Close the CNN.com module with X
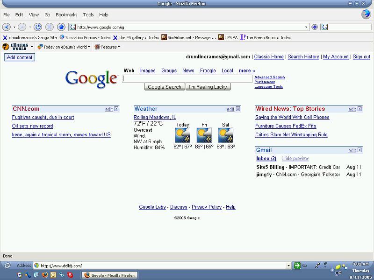 [116, 109]
